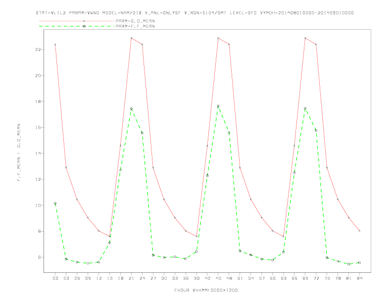
Task: Click the FHOUR VHHMM x-axis title
Action: pos(206,290)
